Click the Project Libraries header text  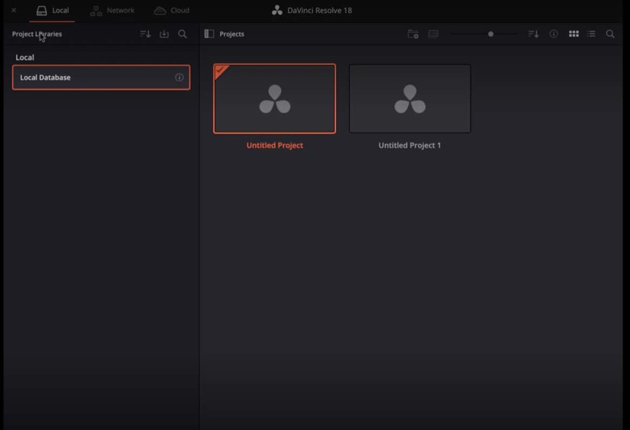[x=37, y=34]
